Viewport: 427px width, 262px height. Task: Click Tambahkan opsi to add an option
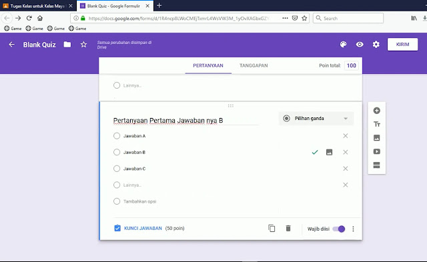pos(139,201)
